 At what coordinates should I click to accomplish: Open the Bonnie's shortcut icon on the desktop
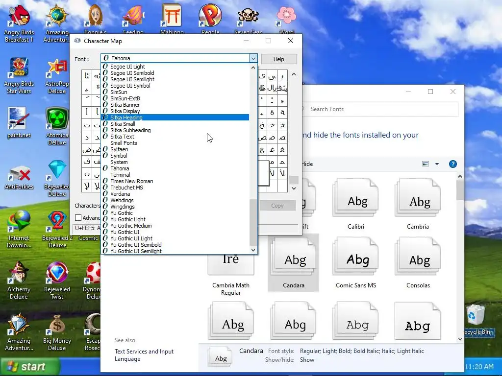[95, 19]
